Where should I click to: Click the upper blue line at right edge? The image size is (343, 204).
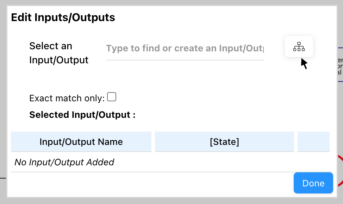coord(340,47)
